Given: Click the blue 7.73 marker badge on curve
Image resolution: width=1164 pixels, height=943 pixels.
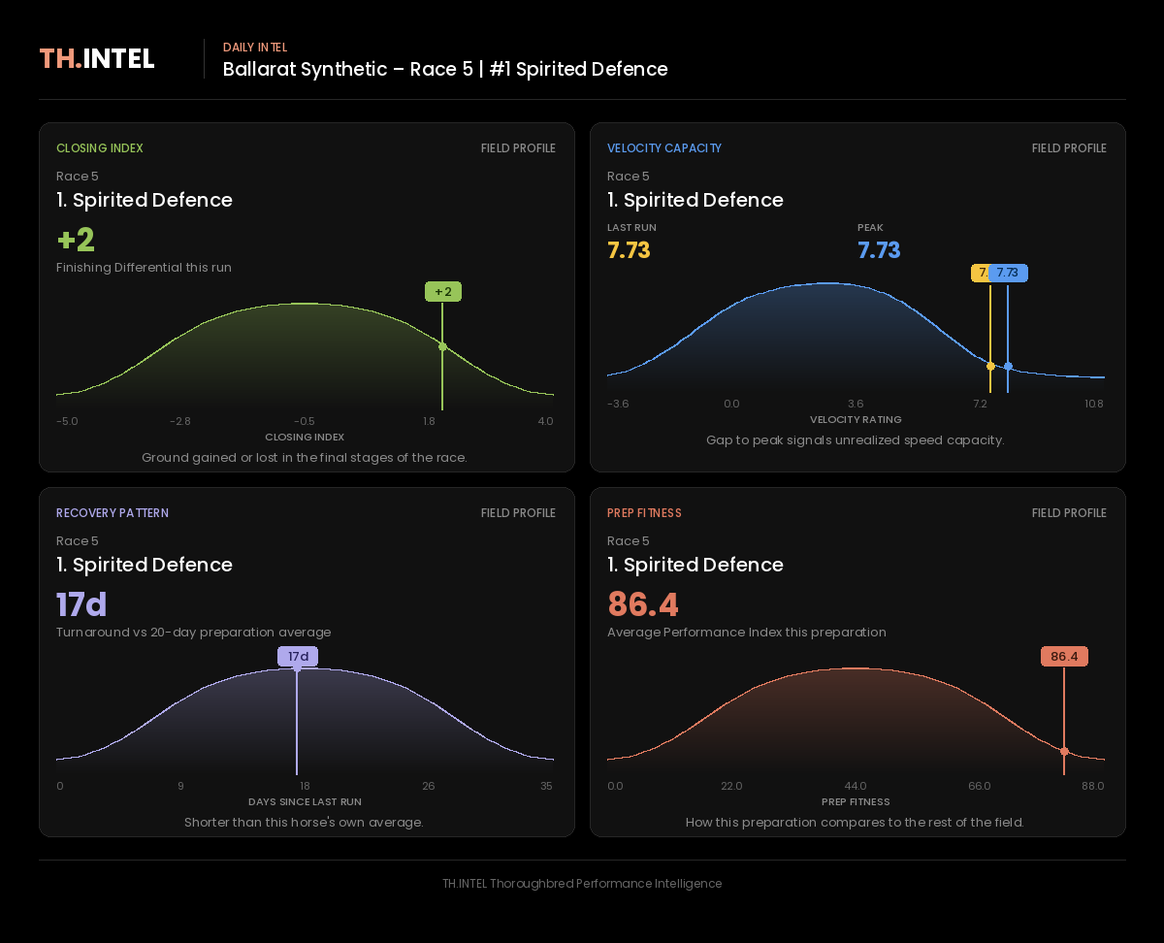Looking at the screenshot, I should tap(1008, 274).
